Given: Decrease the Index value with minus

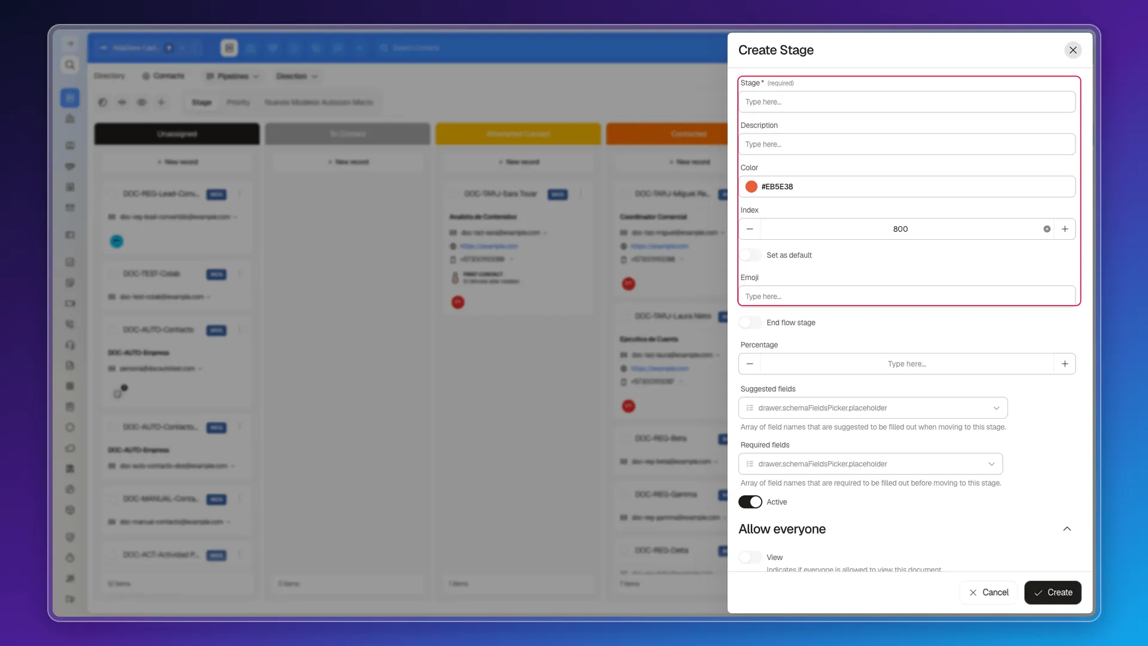Looking at the screenshot, I should (749, 229).
